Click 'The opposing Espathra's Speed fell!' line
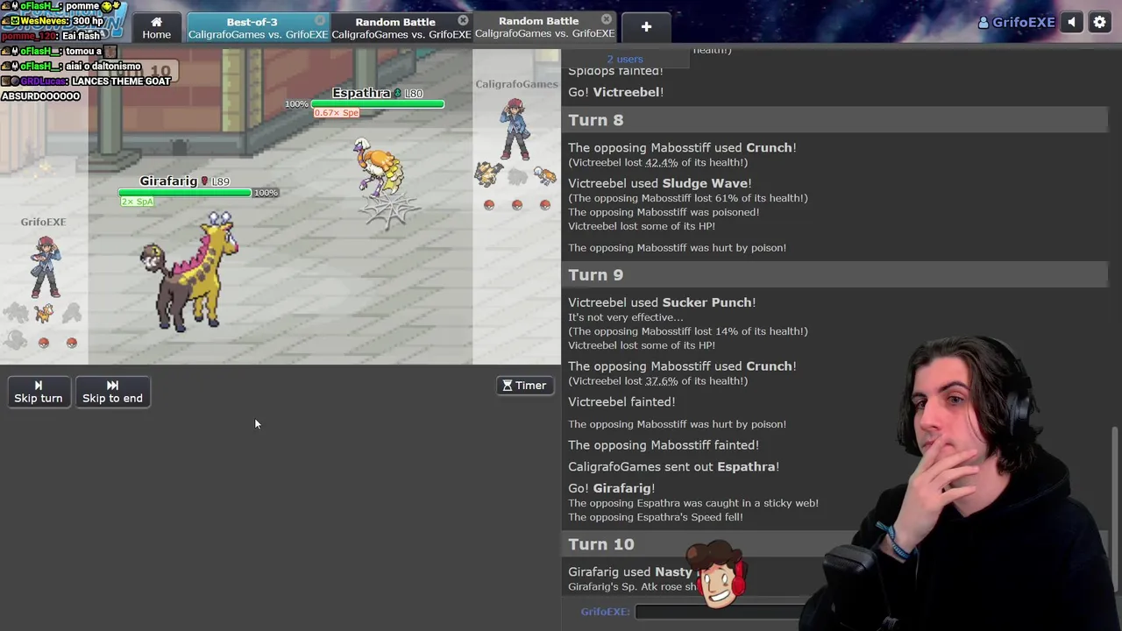 click(656, 517)
